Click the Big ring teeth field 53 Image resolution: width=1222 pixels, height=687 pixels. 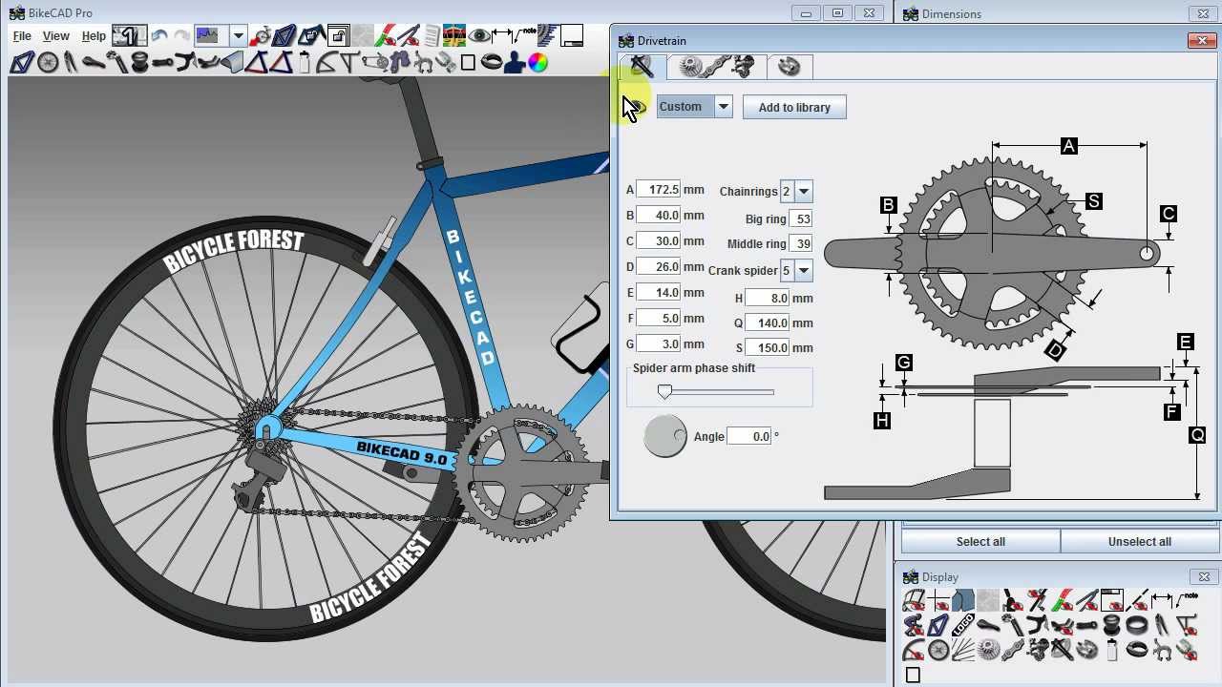(x=801, y=219)
